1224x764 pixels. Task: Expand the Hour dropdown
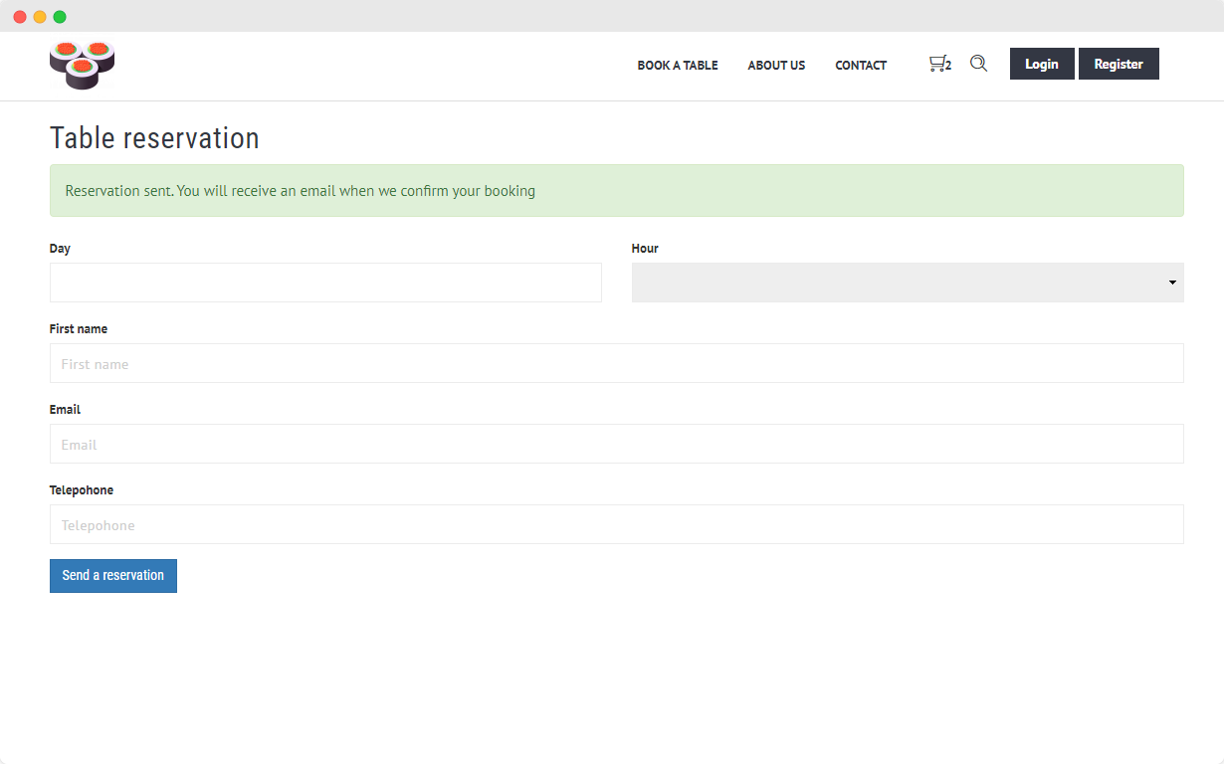tap(908, 283)
